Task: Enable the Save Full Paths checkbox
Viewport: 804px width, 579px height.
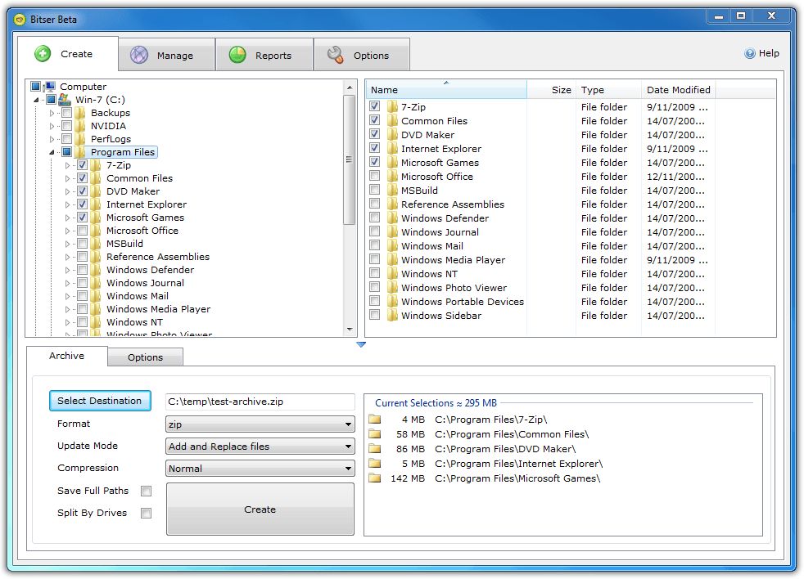Action: (147, 491)
